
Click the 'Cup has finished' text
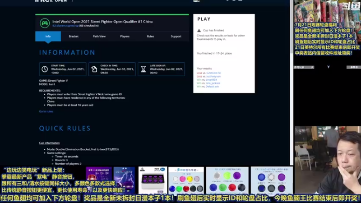point(213,30)
